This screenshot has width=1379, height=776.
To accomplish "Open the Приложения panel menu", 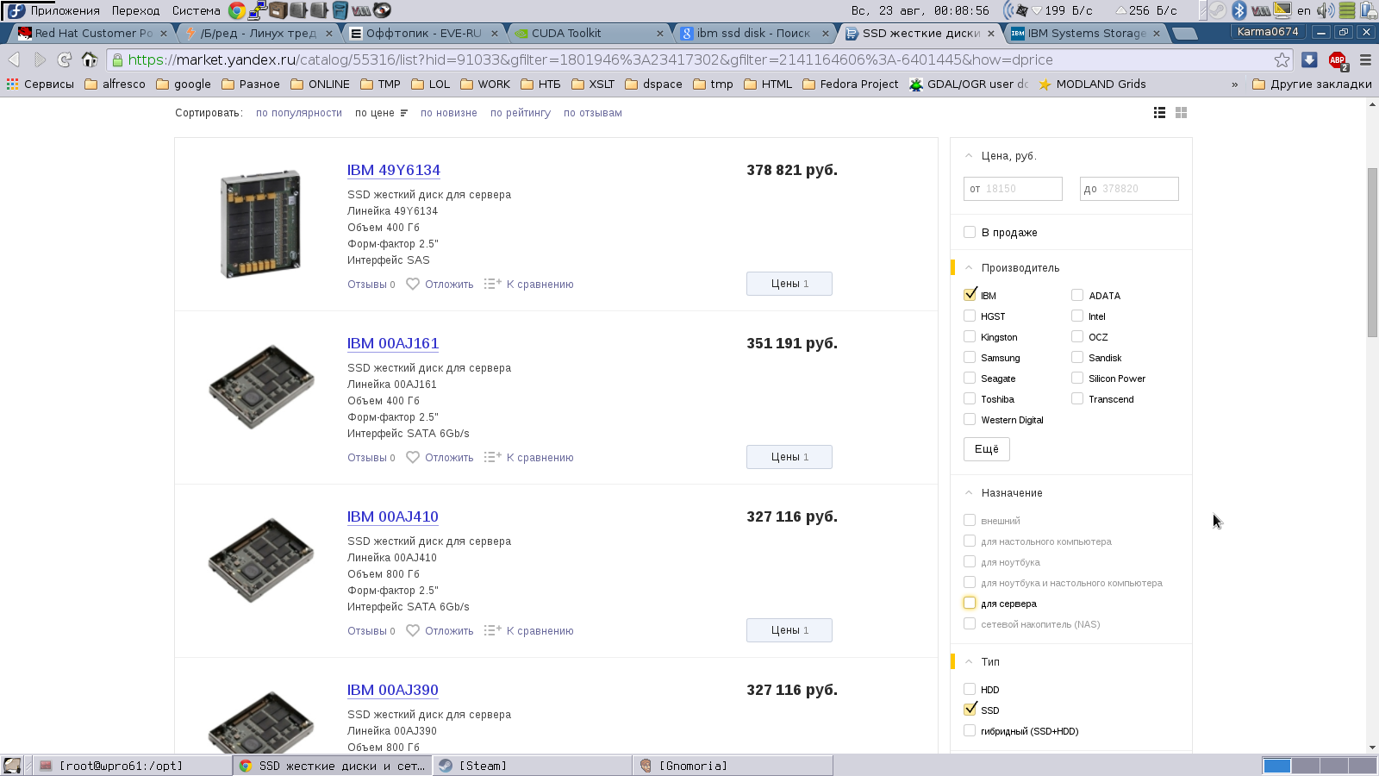I will 66,10.
